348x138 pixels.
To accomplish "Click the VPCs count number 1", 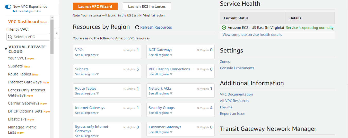I will coord(138,50).
